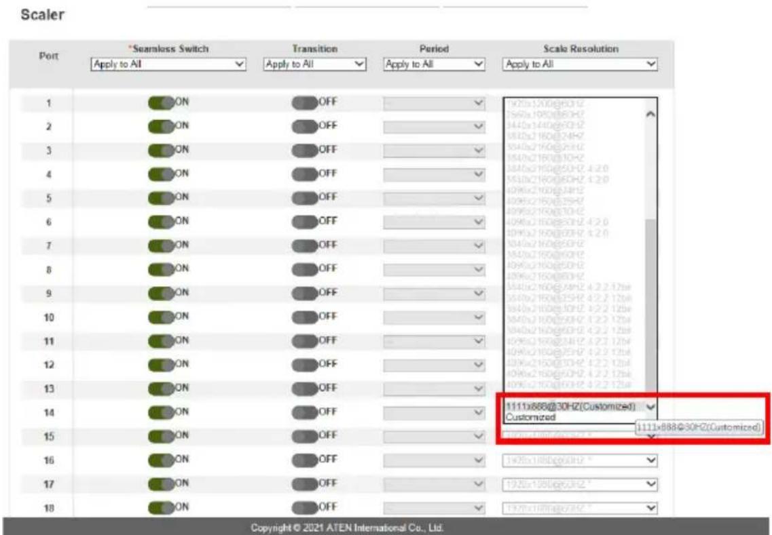Switch on Transition for port 4

coord(305,174)
